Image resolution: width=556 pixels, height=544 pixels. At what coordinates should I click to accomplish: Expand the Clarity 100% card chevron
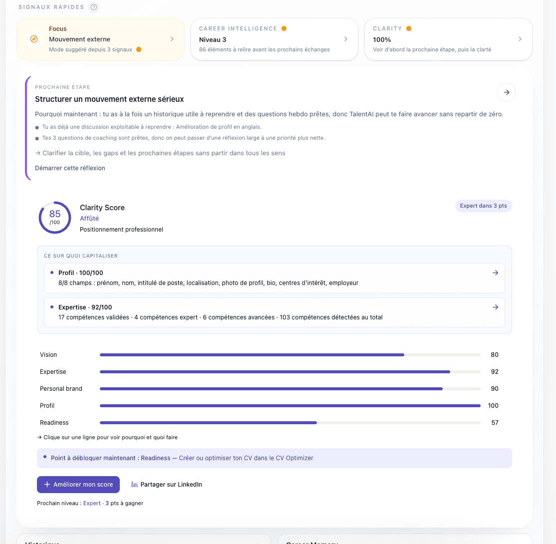(x=520, y=39)
